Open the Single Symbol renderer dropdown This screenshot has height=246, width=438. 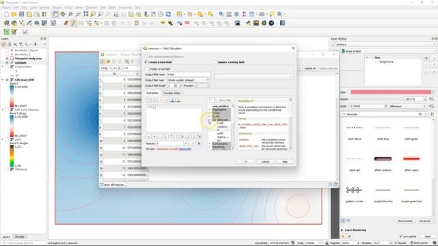388,51
